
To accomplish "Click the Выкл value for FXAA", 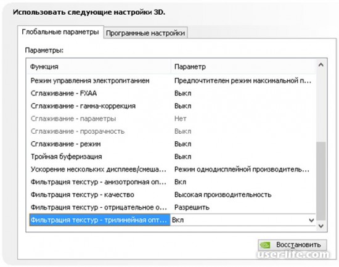I will tap(182, 93).
